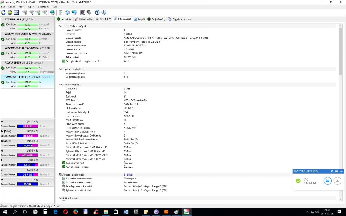Select the ADATA SP550 disk entry
The image size is (346, 216).
(27, 67)
